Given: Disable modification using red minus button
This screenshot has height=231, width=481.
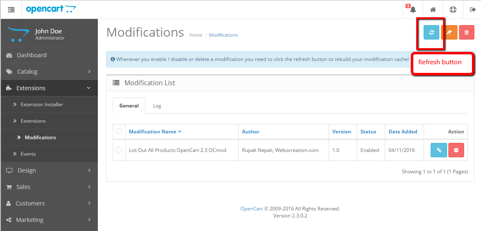Looking at the screenshot, I should (456, 150).
